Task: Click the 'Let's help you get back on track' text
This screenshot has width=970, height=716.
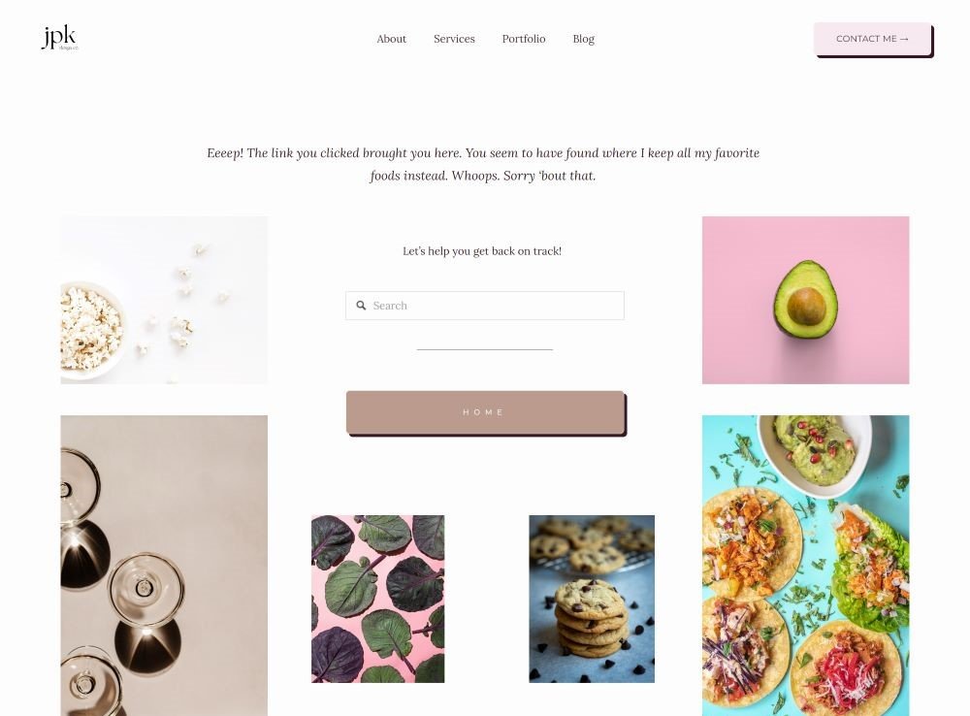Action: point(482,251)
